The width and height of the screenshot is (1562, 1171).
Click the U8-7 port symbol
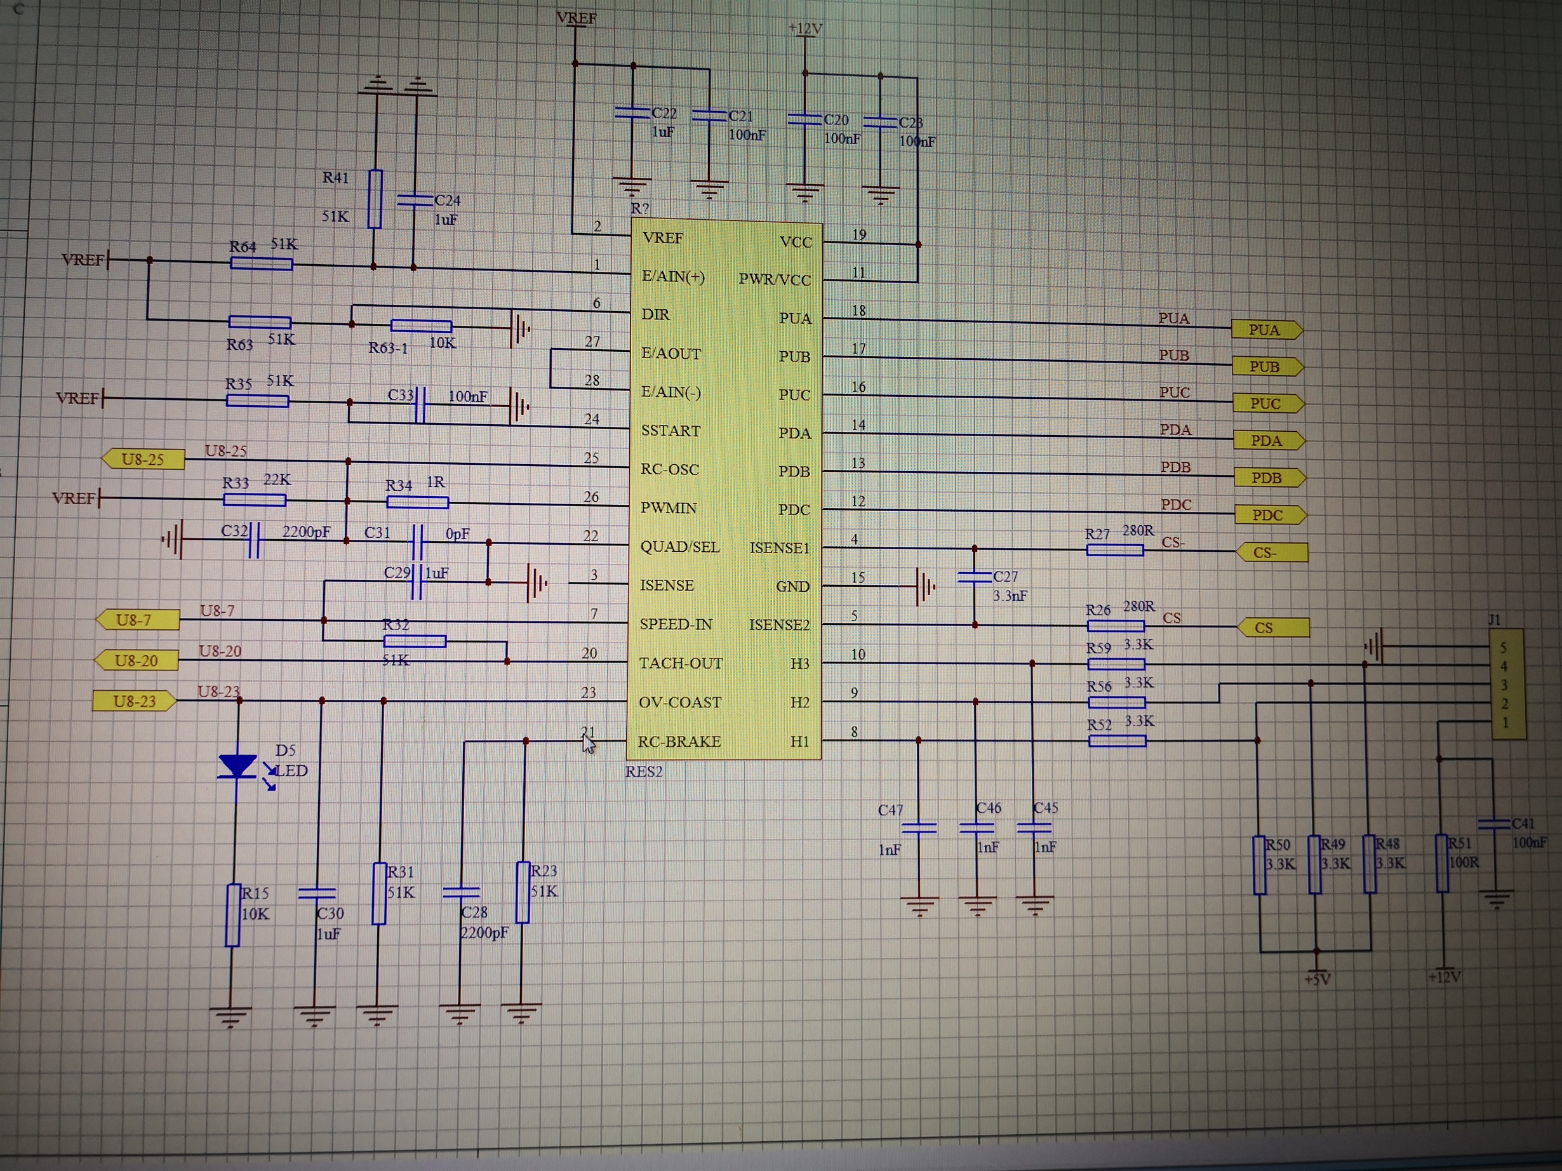pyautogui.click(x=137, y=620)
